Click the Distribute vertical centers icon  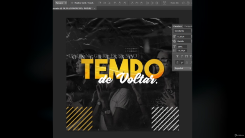137,3
